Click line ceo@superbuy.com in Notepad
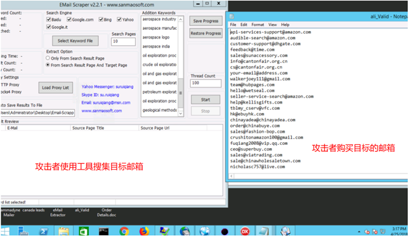The width and height of the screenshot is (409, 237). coord(251,149)
